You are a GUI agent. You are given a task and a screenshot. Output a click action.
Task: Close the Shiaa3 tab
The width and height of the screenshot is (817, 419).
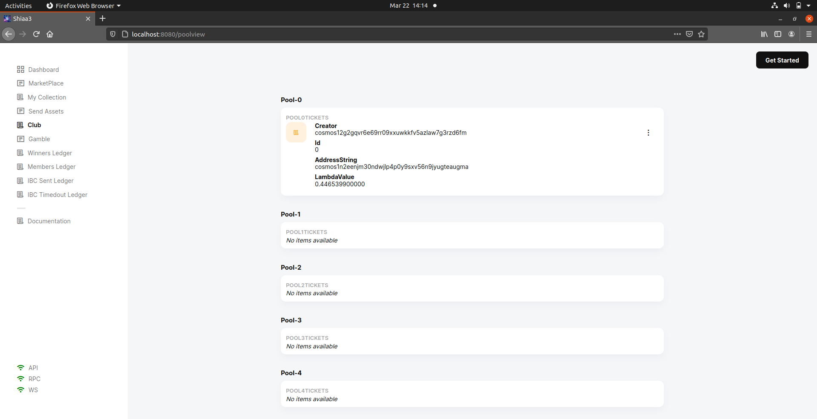(88, 19)
